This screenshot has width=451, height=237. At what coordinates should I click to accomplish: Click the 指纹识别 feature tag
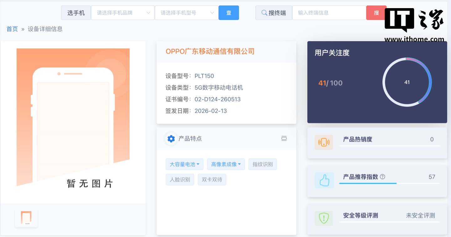(x=262, y=164)
